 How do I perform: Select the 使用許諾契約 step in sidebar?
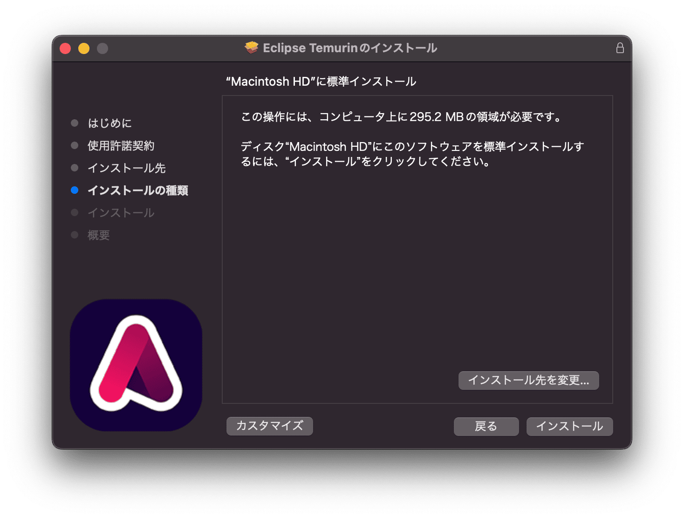[122, 145]
